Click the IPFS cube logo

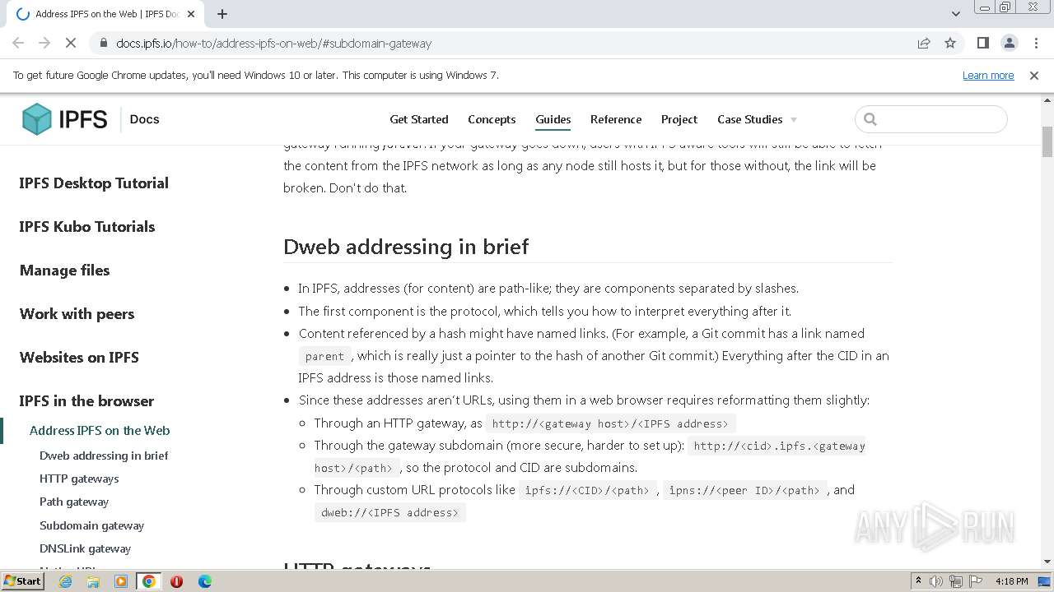coord(37,119)
